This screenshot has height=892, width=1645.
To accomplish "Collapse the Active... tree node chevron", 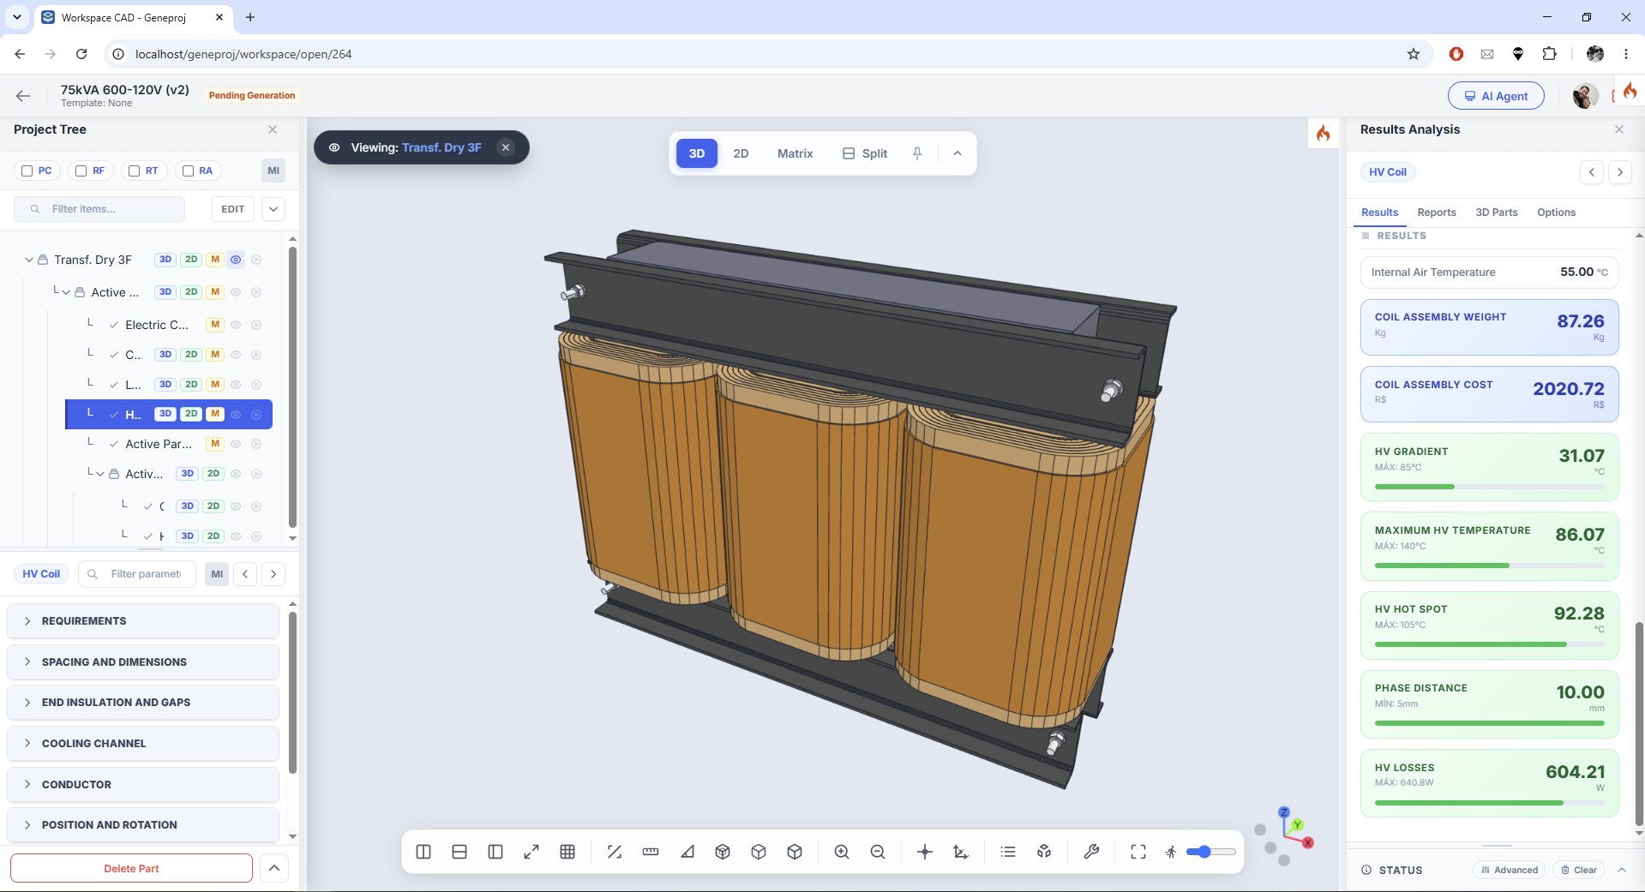I will pos(66,292).
